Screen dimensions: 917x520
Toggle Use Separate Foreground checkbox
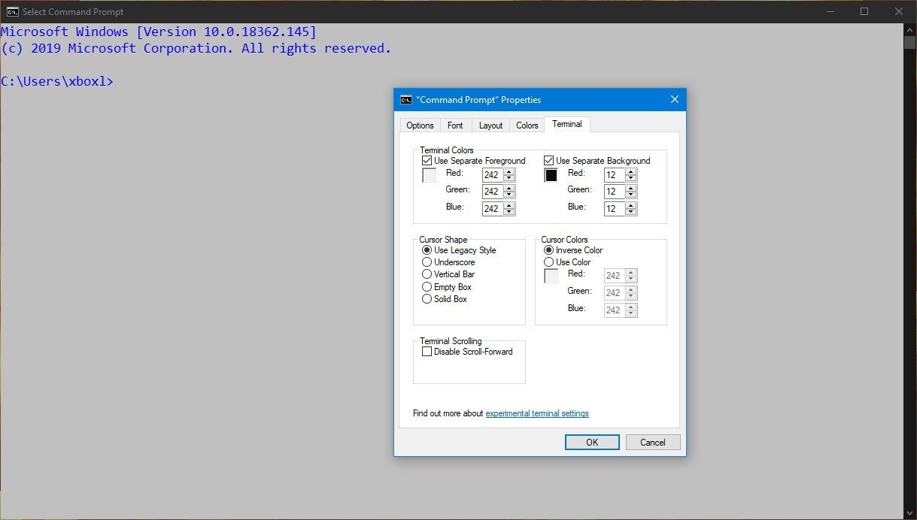point(427,161)
